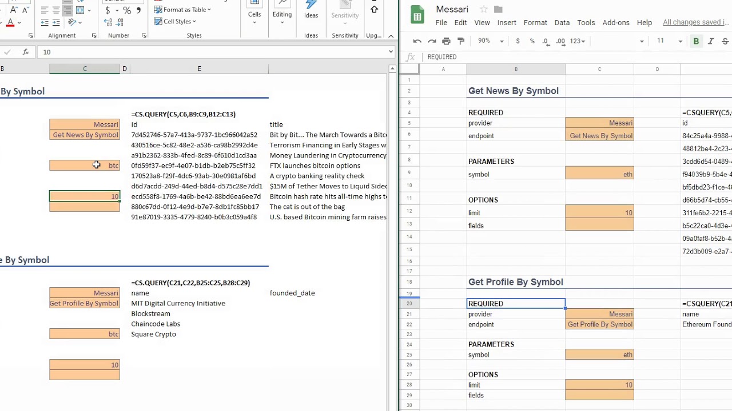Click Excel font color A icon
The image size is (732, 411).
(x=10, y=23)
